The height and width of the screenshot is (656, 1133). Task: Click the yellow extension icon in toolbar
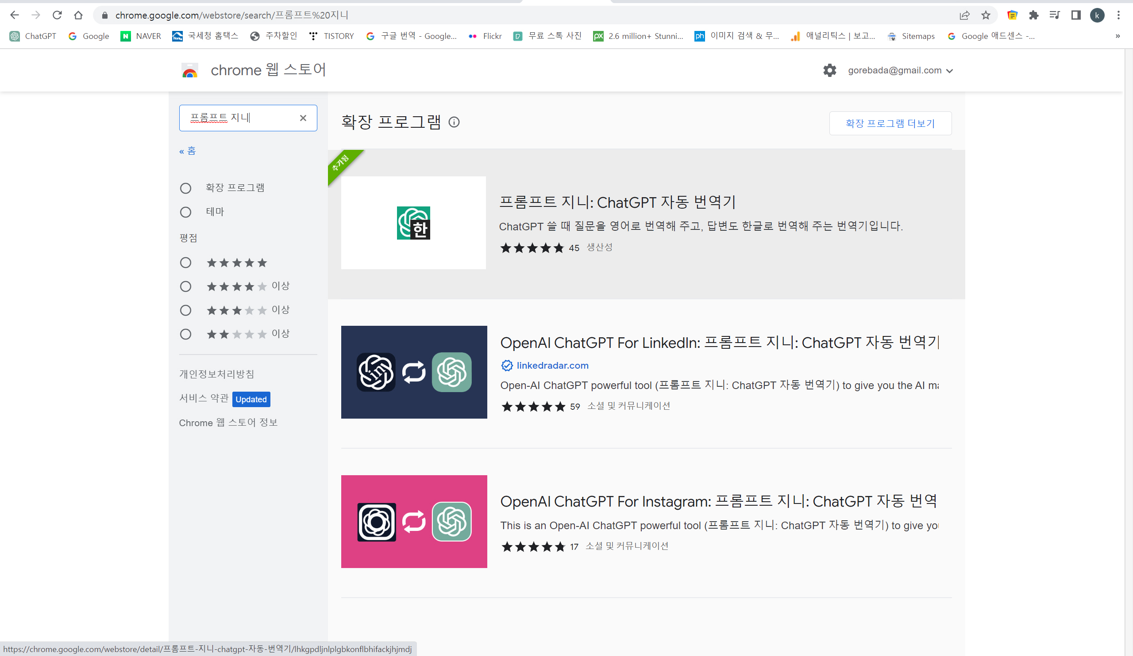point(1012,15)
